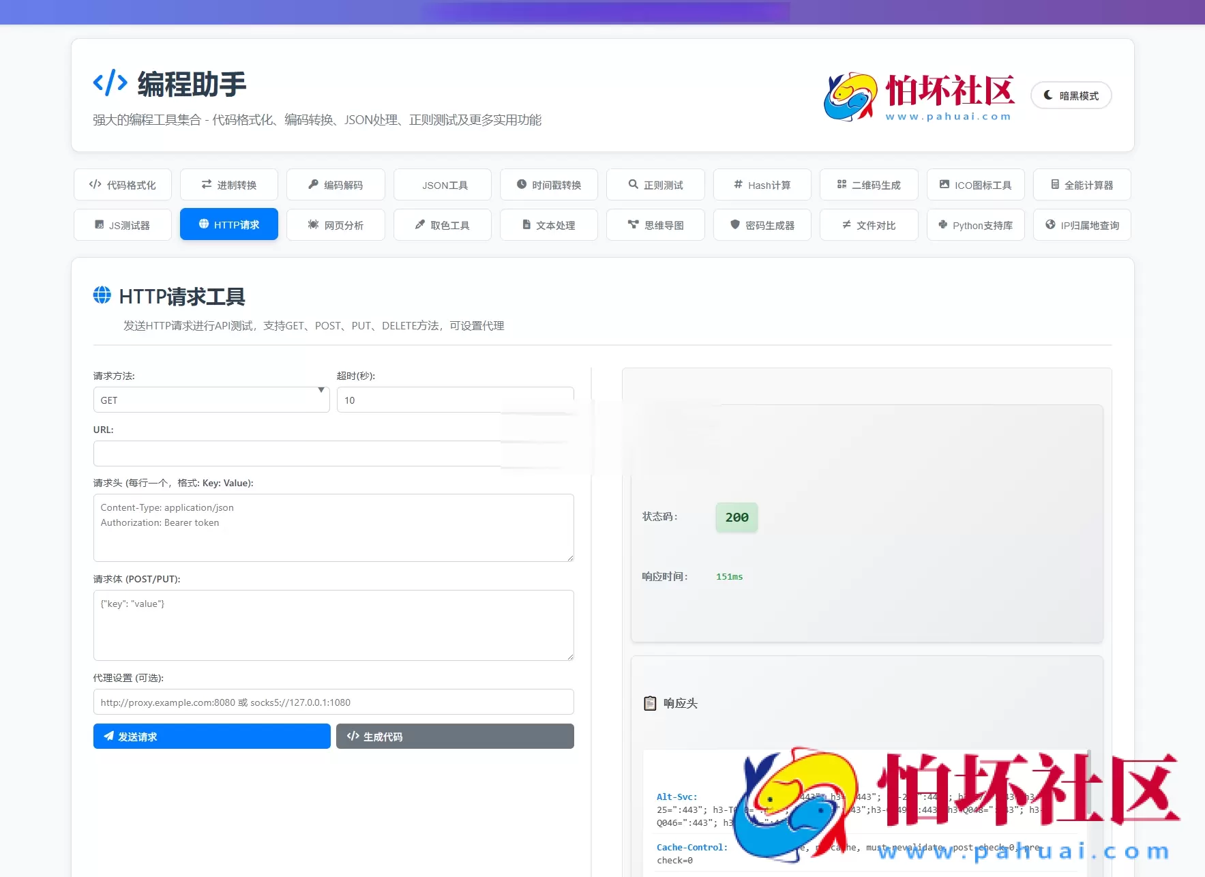Screen dimensions: 1205x877
Task: Select the 二维码生成 generator
Action: point(868,184)
